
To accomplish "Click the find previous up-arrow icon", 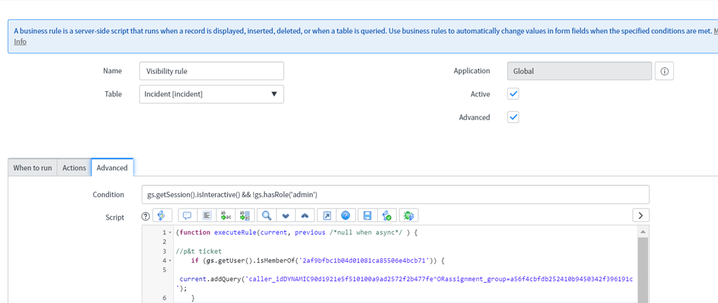I will pyautogui.click(x=306, y=215).
